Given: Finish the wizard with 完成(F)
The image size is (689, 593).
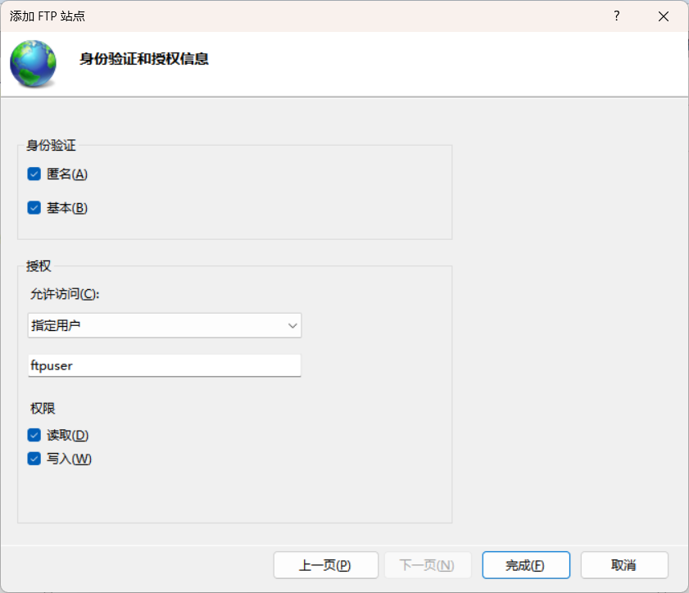Looking at the screenshot, I should pyautogui.click(x=525, y=565).
